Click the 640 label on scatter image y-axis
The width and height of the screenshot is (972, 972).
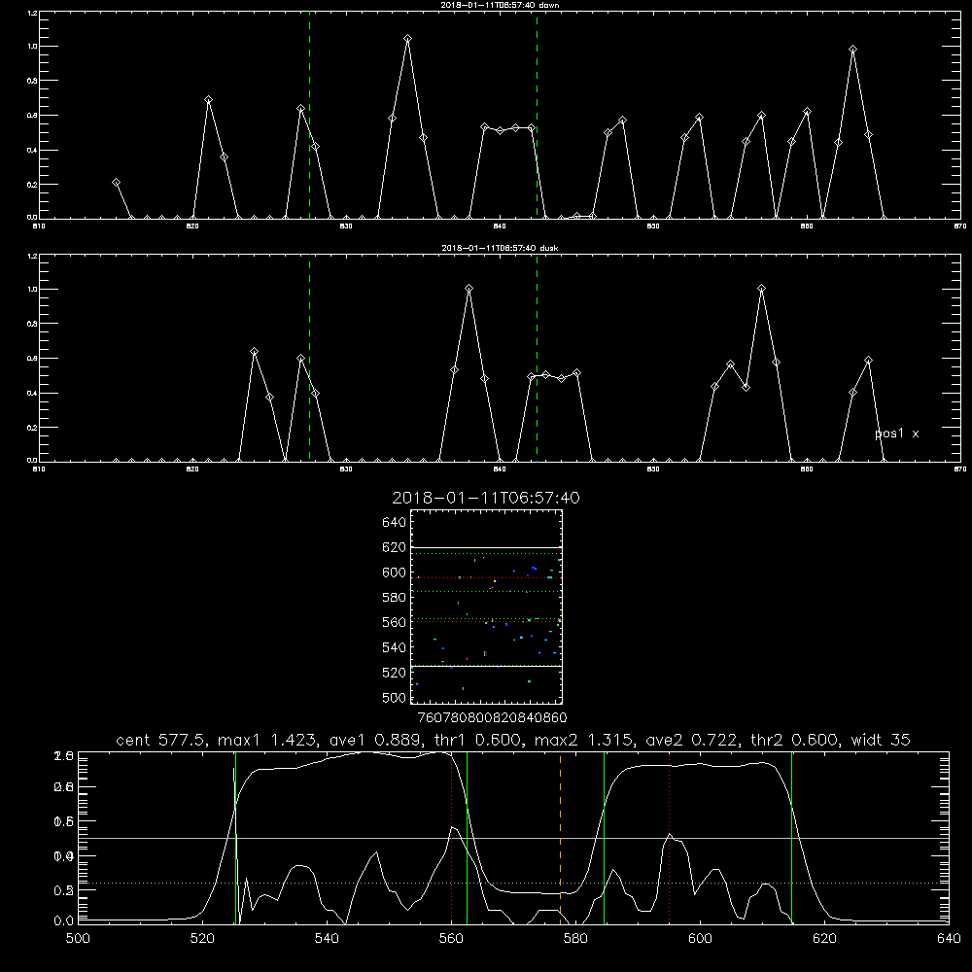[x=395, y=523]
